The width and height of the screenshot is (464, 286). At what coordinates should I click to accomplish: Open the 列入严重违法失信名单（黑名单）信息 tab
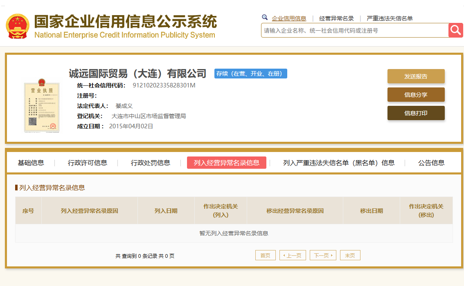point(338,163)
